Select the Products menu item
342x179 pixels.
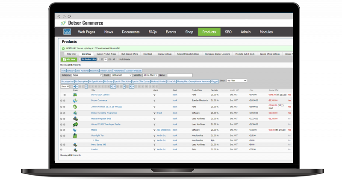click(209, 32)
